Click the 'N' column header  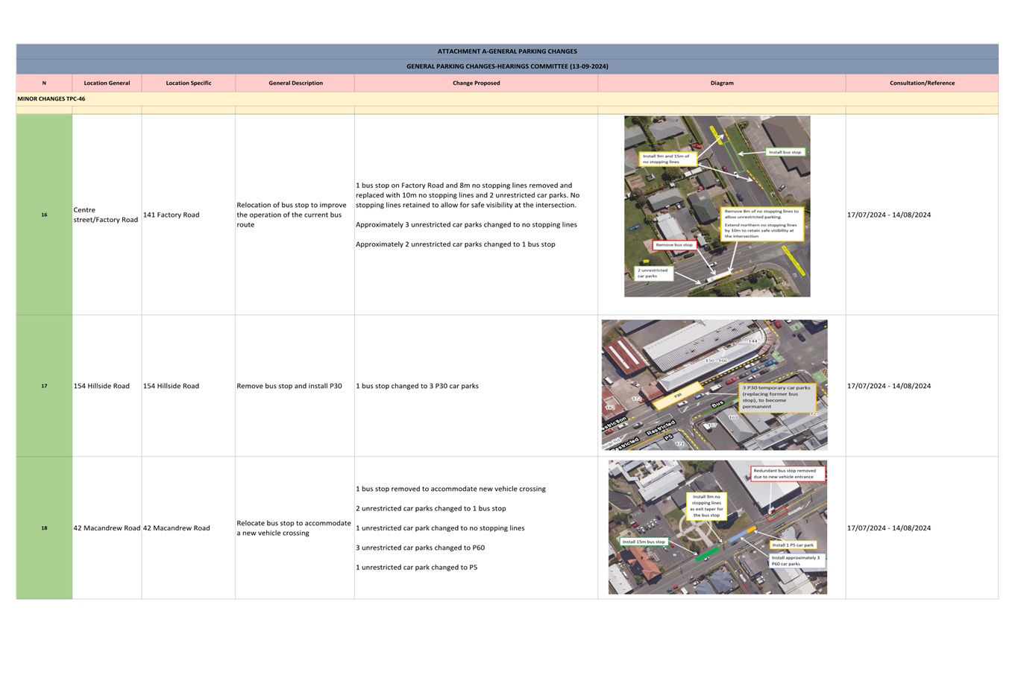pos(44,83)
